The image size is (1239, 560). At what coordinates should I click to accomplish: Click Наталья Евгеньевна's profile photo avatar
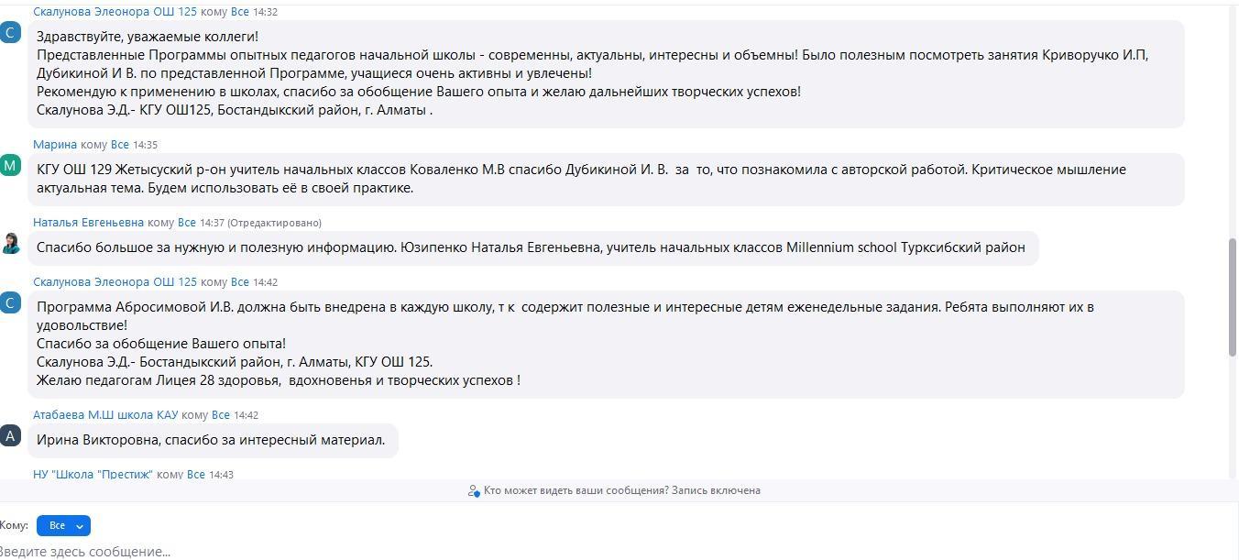[11, 243]
